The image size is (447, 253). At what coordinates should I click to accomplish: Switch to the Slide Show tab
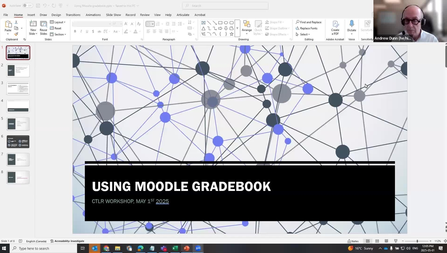tap(113, 15)
